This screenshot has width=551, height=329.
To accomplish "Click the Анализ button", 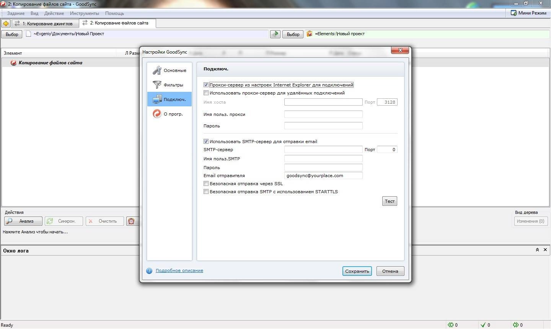I will coord(23,221).
